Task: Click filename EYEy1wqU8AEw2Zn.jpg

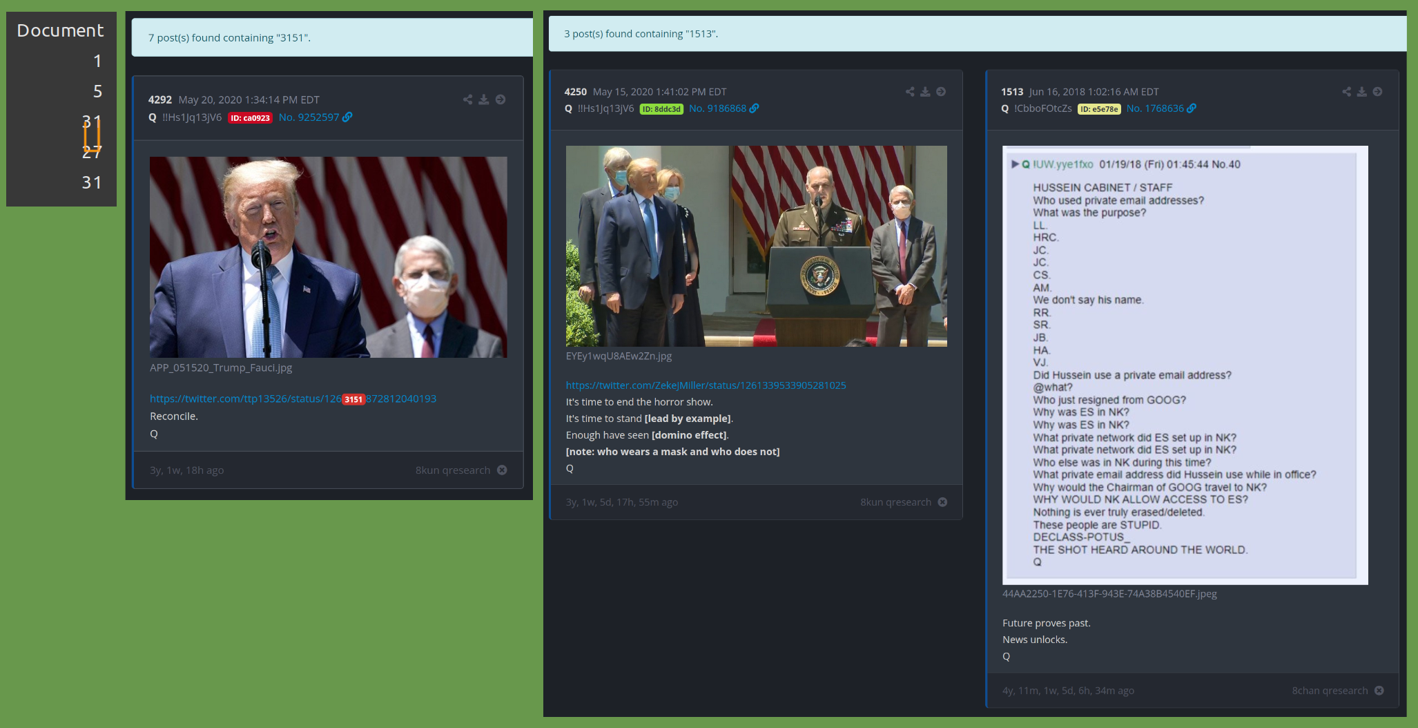Action: (619, 356)
